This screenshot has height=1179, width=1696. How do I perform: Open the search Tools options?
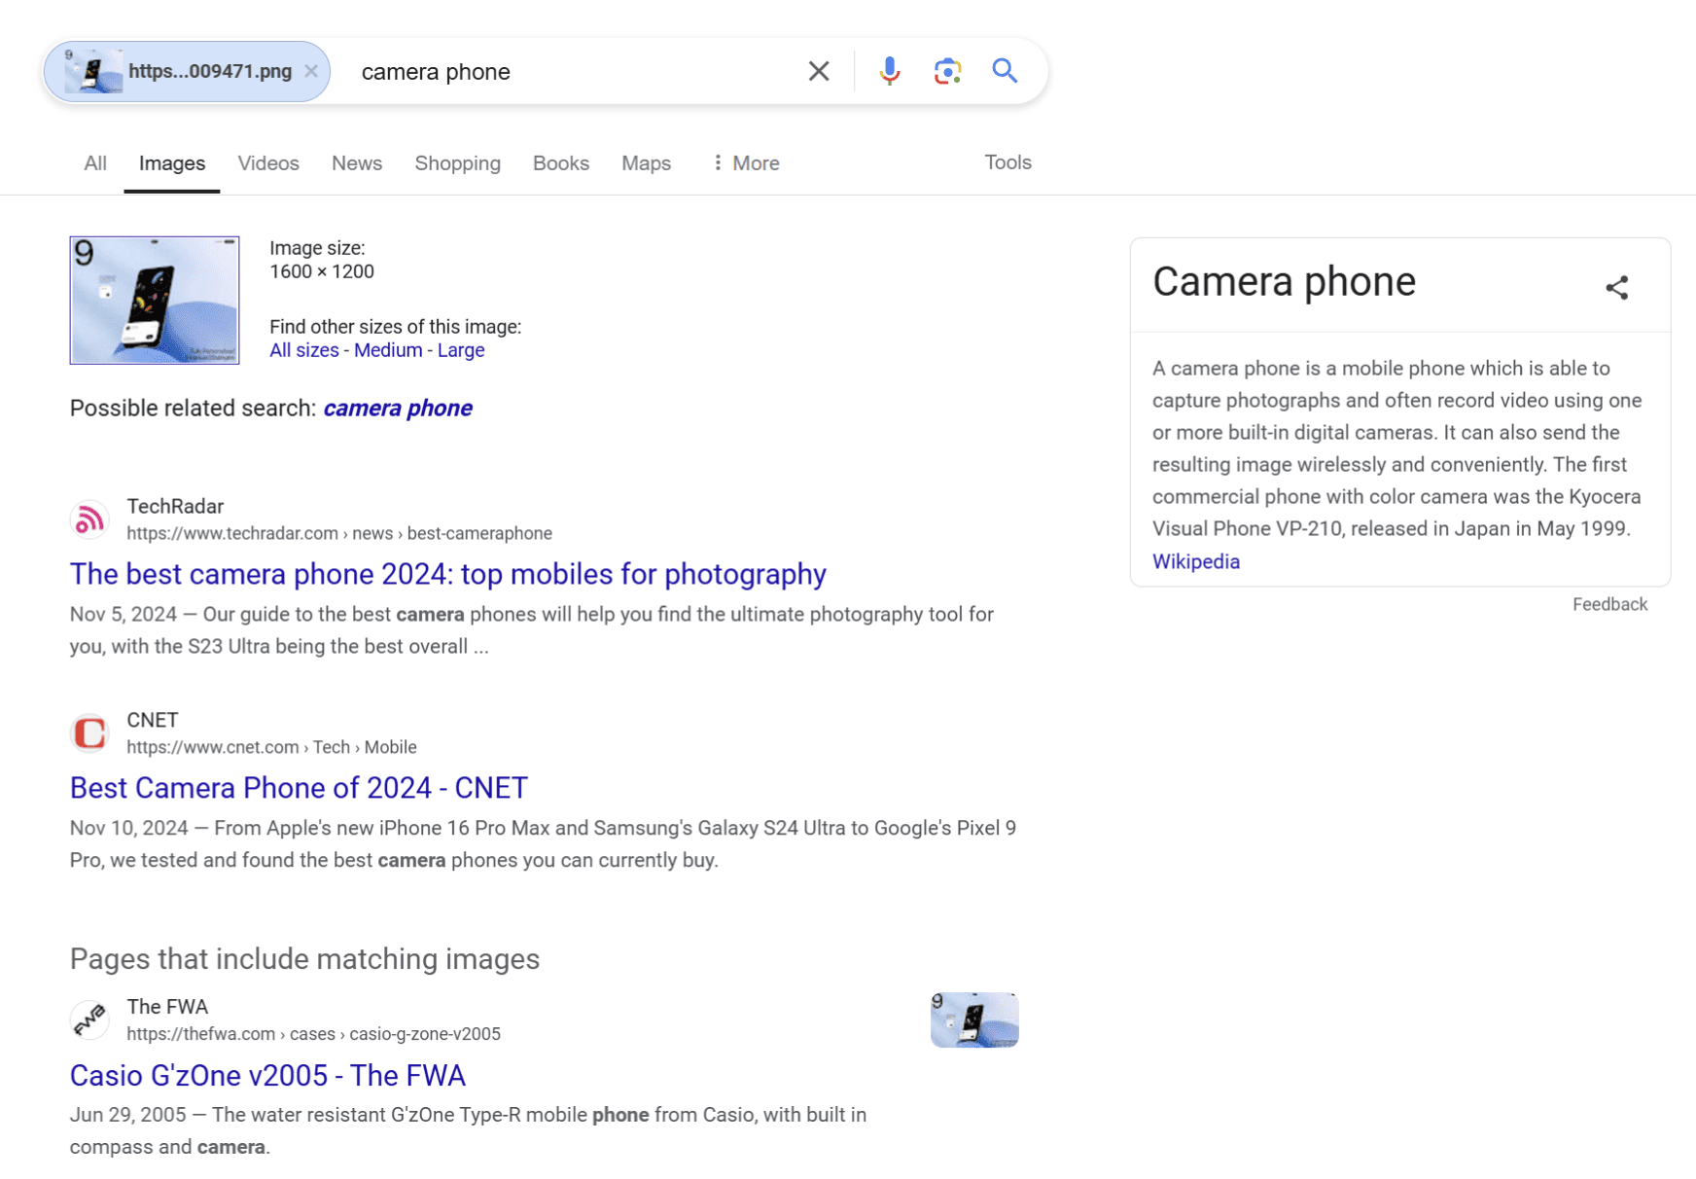(x=1007, y=162)
